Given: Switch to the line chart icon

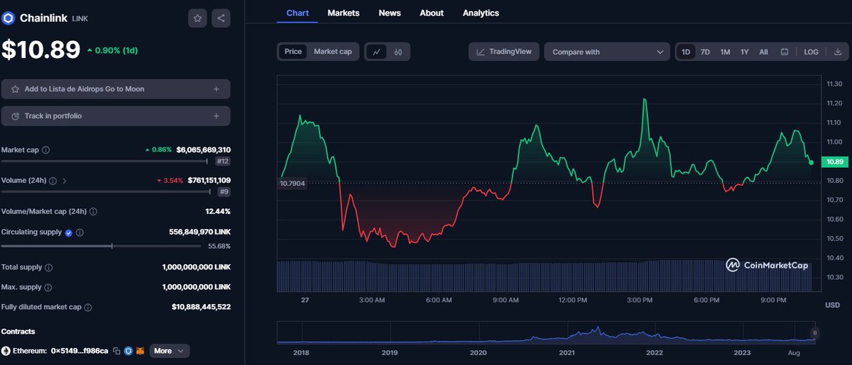Looking at the screenshot, I should [x=377, y=52].
